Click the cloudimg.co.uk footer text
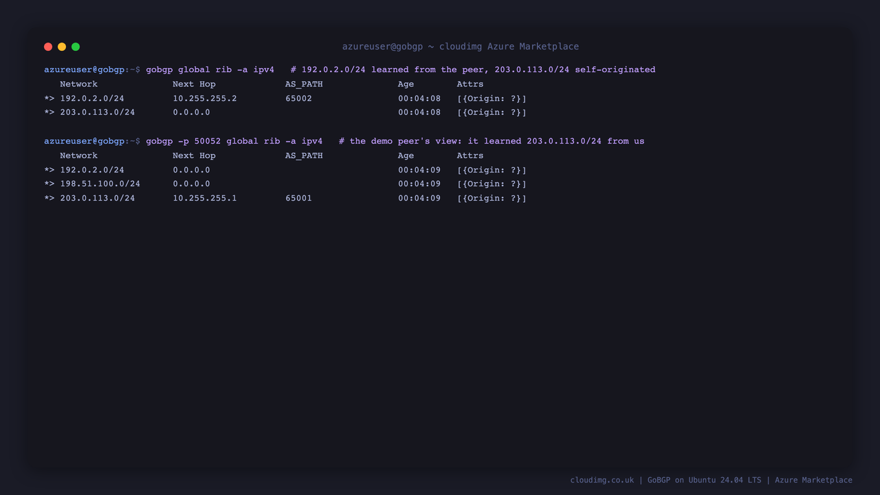This screenshot has height=495, width=880. pos(602,480)
